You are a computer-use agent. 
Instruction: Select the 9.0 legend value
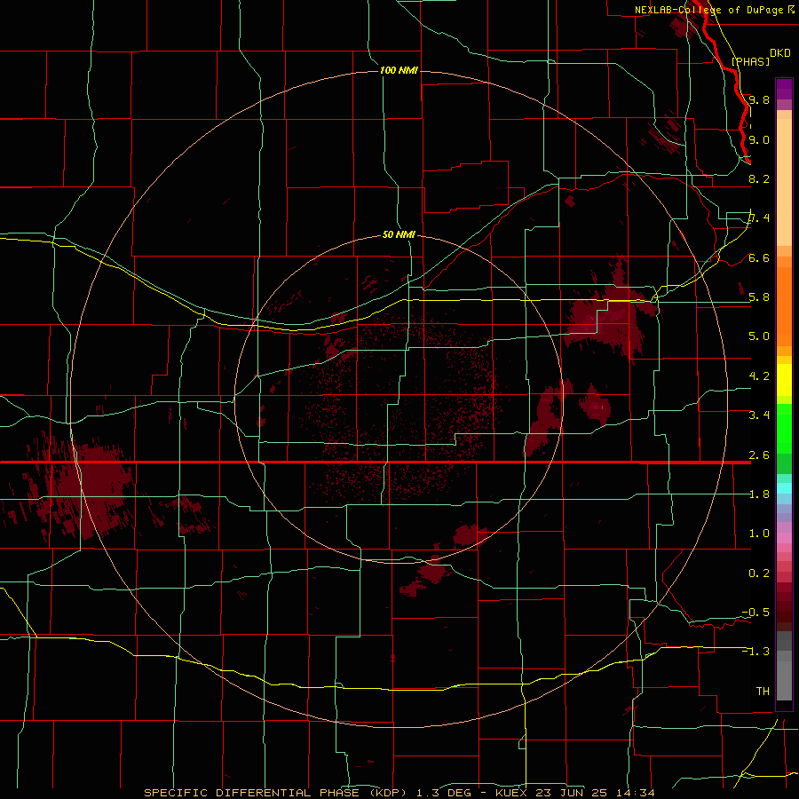759,139
